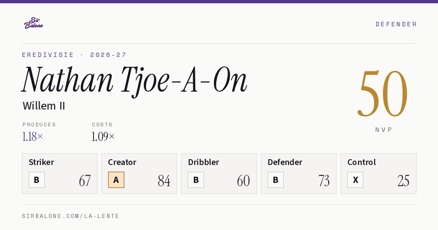Click the PRODUCES label
This screenshot has height=230, width=438.
(39, 124)
